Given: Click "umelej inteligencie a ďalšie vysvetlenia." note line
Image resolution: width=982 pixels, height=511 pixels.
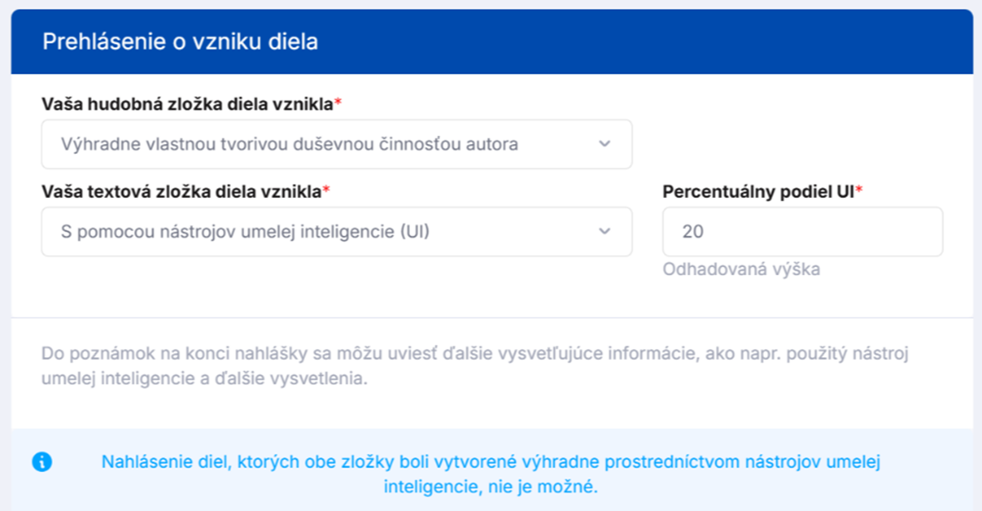Looking at the screenshot, I should (x=203, y=378).
